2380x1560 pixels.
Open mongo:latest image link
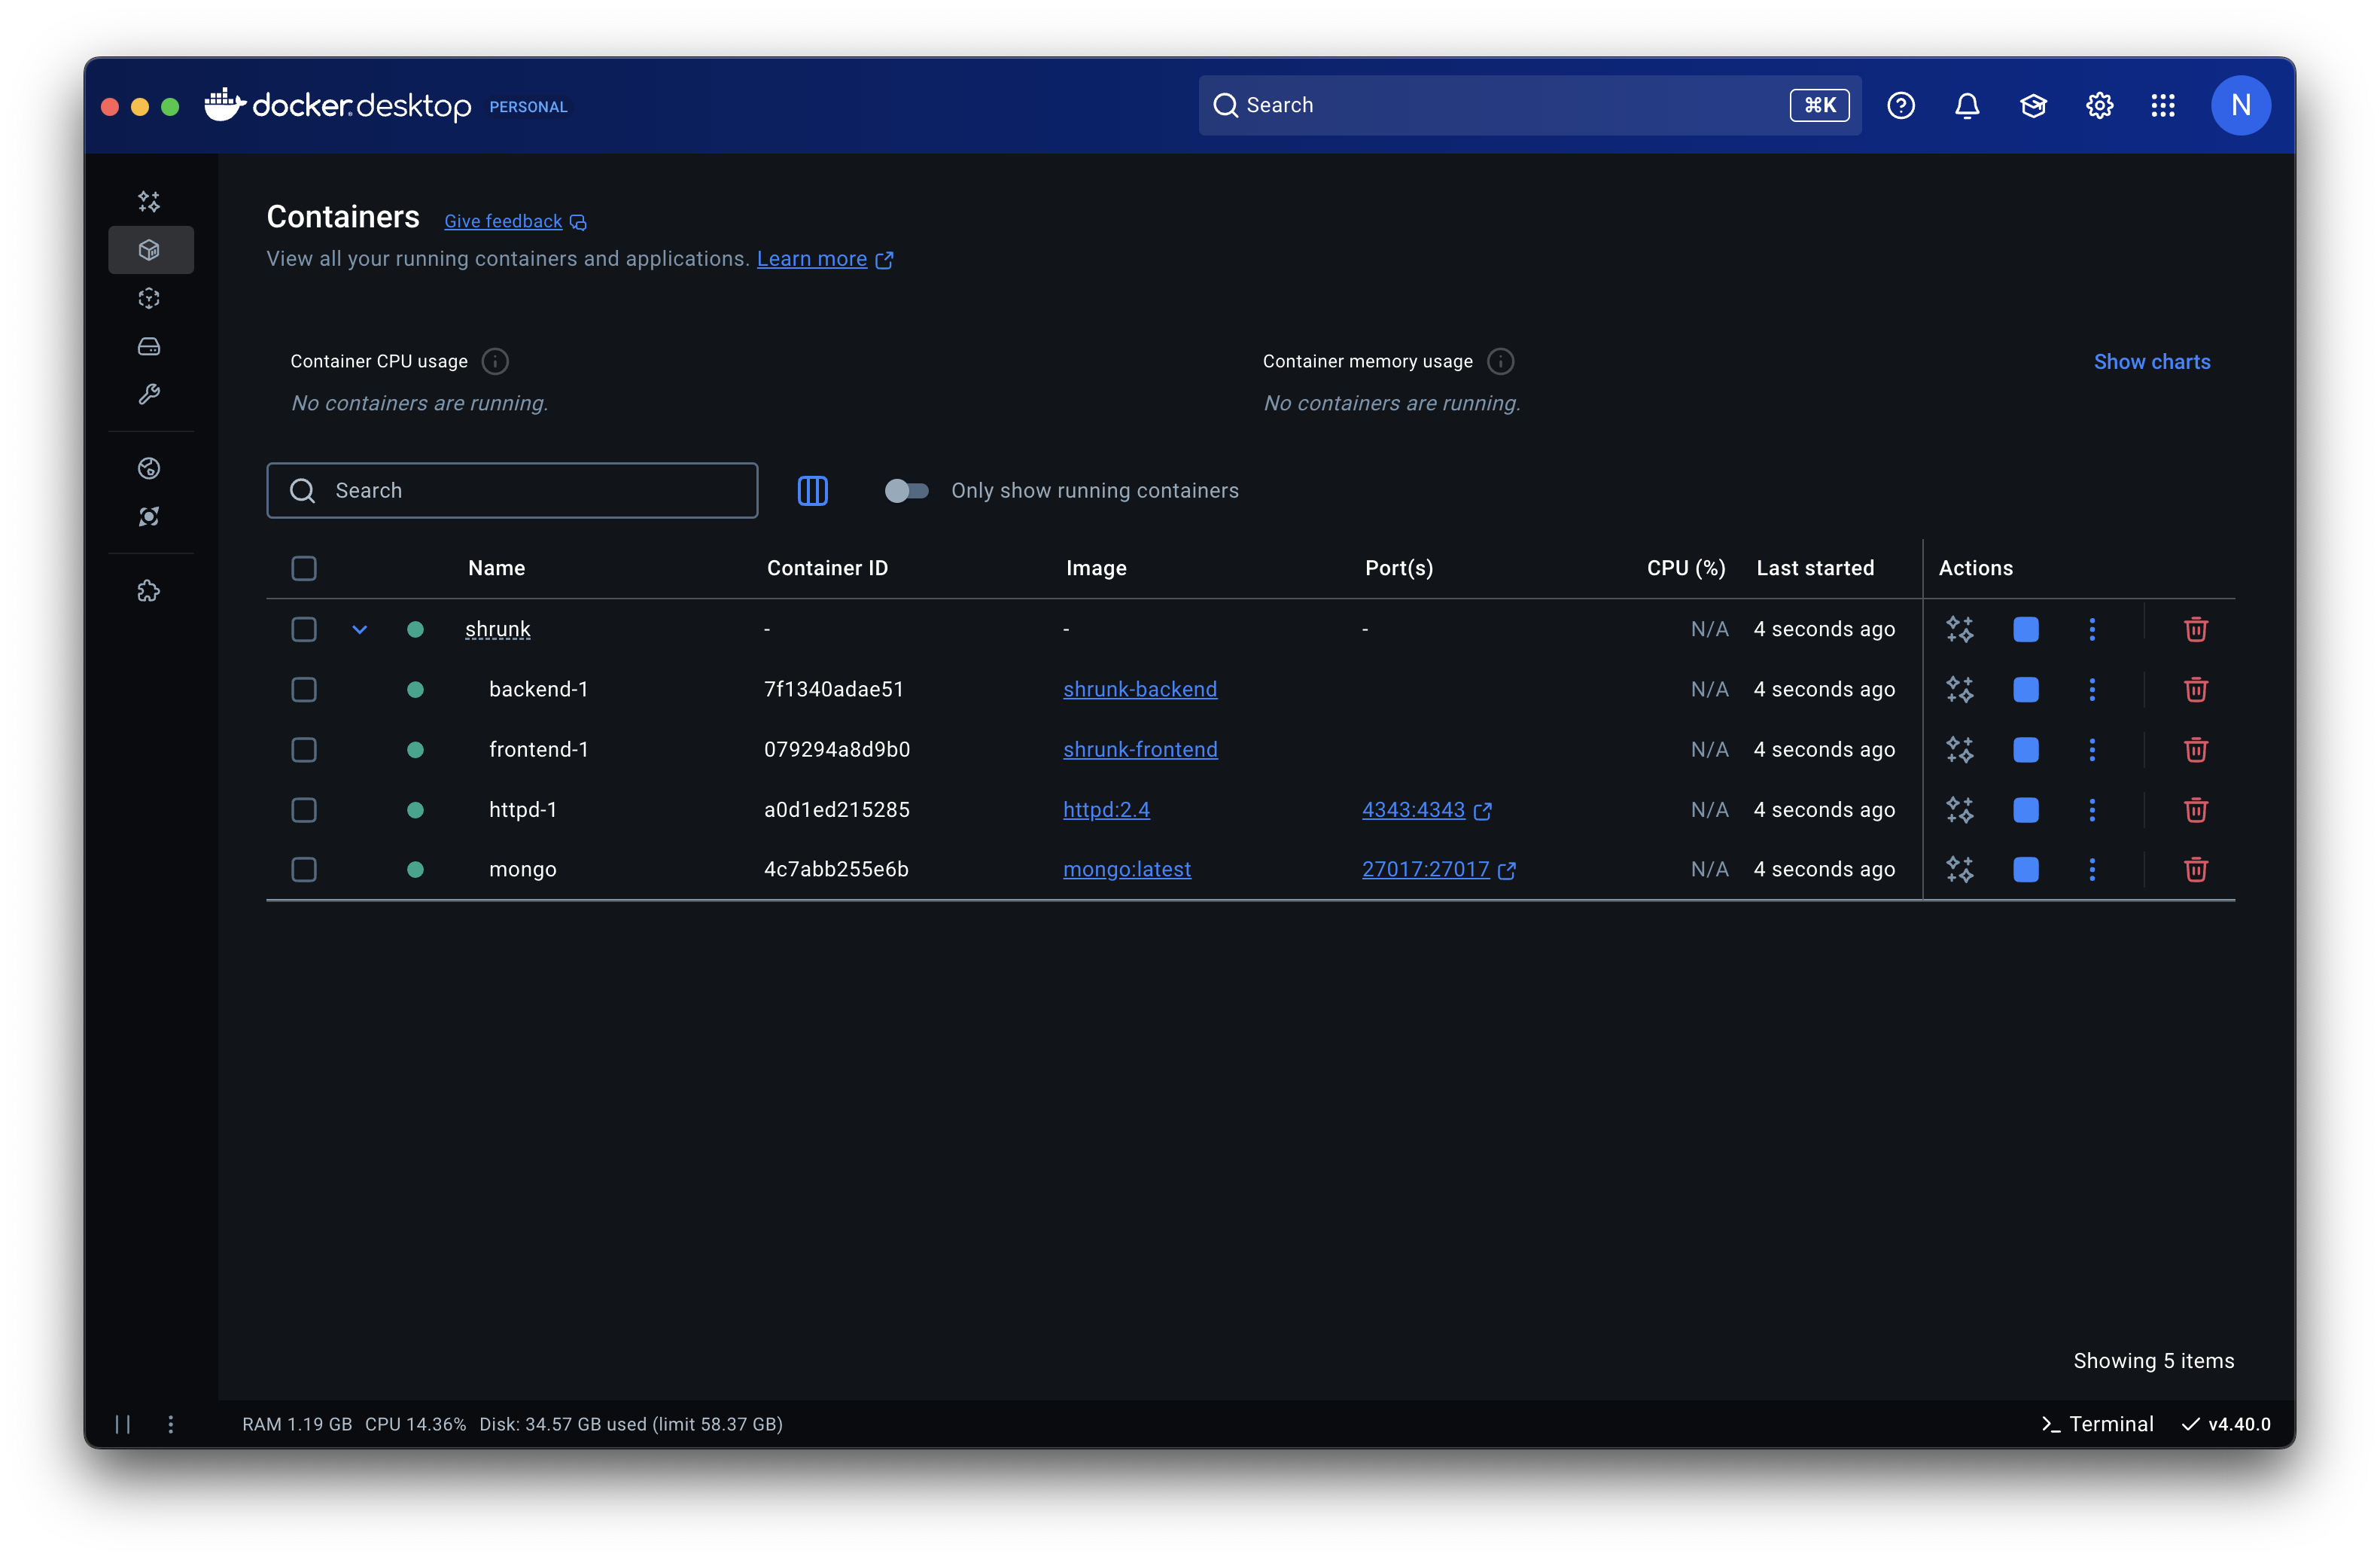coord(1127,869)
